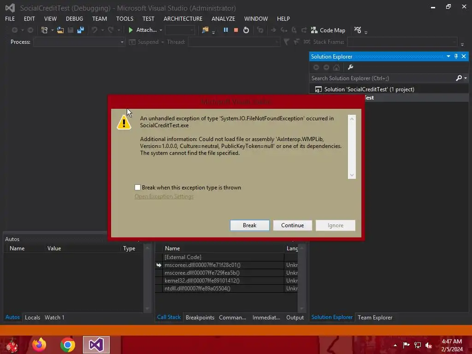This screenshot has height=354, width=472.
Task: Click the Redo toolbar icon
Action: click(111, 30)
